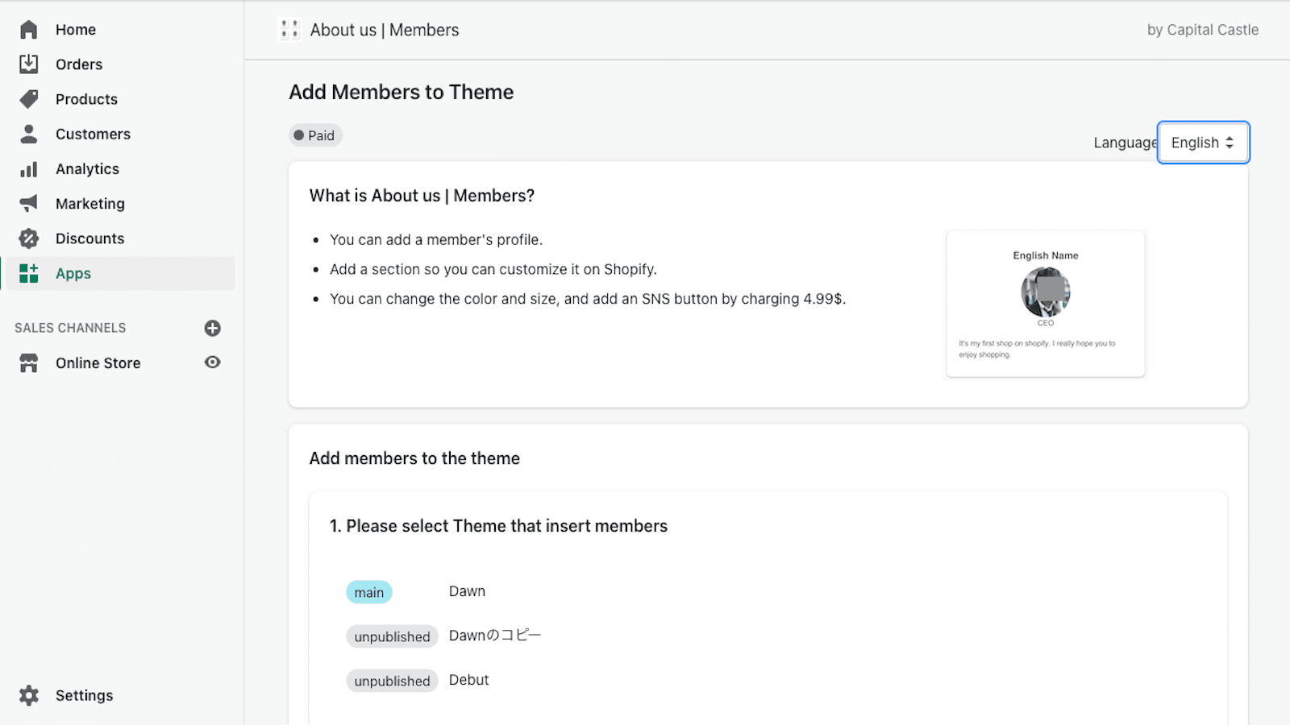Click the Home house icon
1290x725 pixels.
29,30
